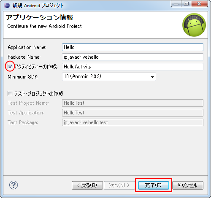Screen dimensions: 211x198
Task: Select the Minimum SDK combo box value
Action: (109, 77)
